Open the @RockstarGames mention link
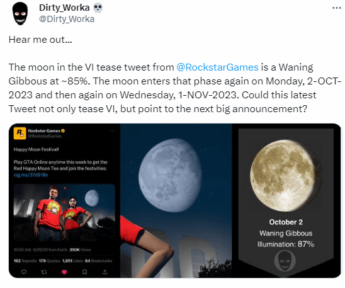345x288 pixels. coord(217,67)
